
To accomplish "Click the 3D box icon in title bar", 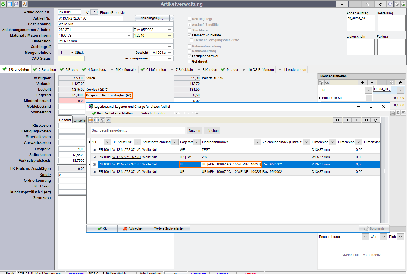I will 397,4.
